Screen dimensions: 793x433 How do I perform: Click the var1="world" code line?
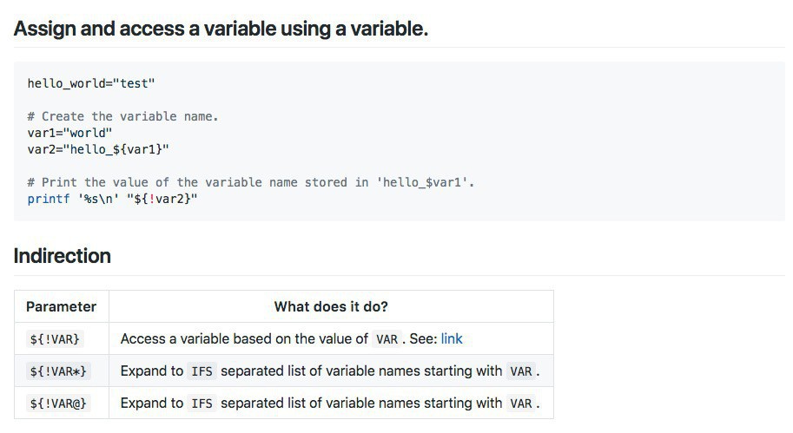tap(69, 133)
